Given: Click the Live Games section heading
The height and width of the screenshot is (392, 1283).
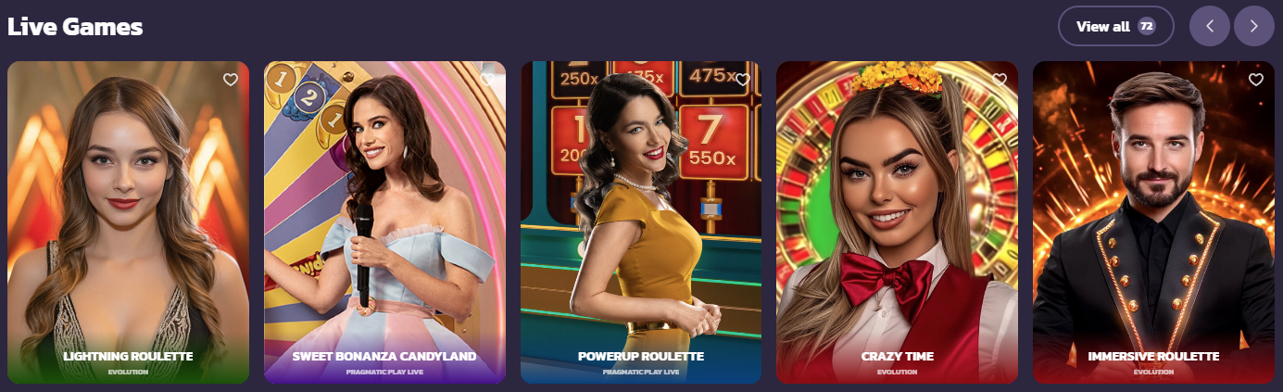Looking at the screenshot, I should click(x=75, y=27).
